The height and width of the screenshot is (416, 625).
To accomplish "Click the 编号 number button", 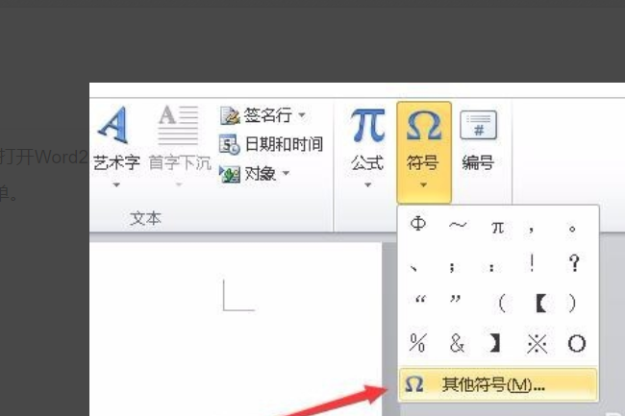I will 478,139.
